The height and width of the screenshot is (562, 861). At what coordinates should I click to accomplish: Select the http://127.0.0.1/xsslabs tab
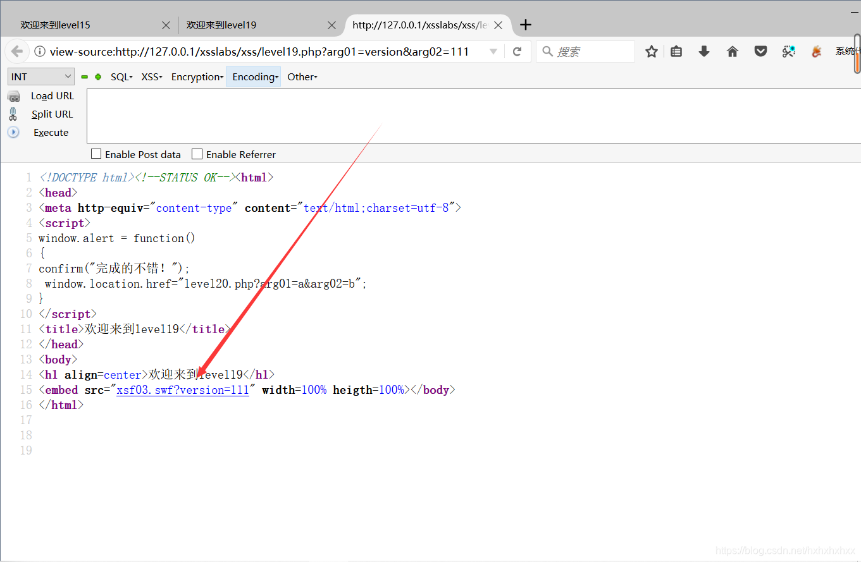click(420, 25)
